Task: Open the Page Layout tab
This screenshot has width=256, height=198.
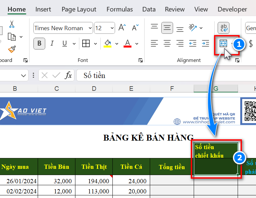Action: tap(79, 9)
